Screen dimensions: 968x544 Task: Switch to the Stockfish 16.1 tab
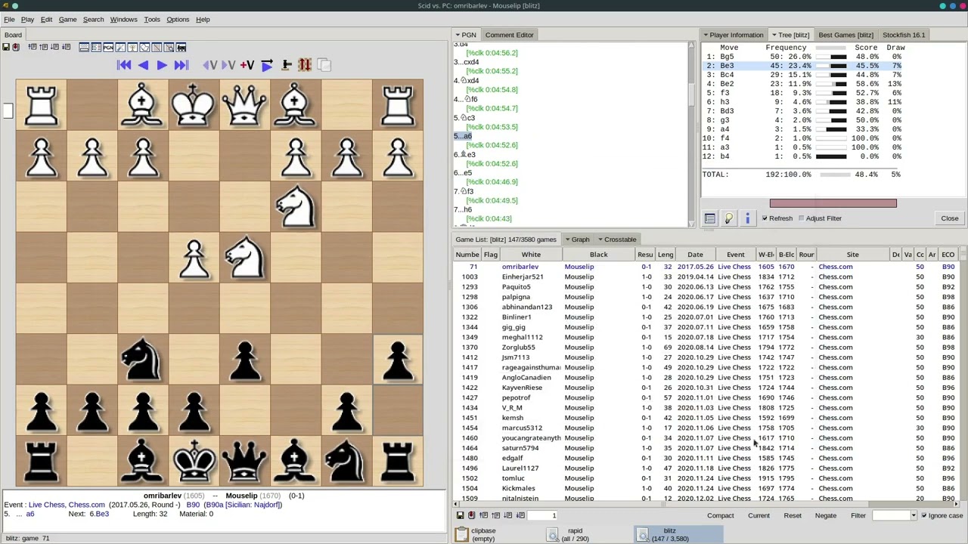pyautogui.click(x=904, y=35)
